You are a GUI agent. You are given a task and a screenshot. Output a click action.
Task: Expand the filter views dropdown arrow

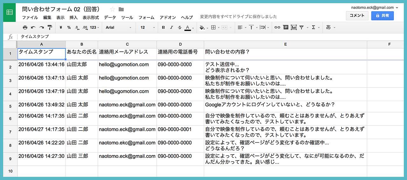[307, 28]
